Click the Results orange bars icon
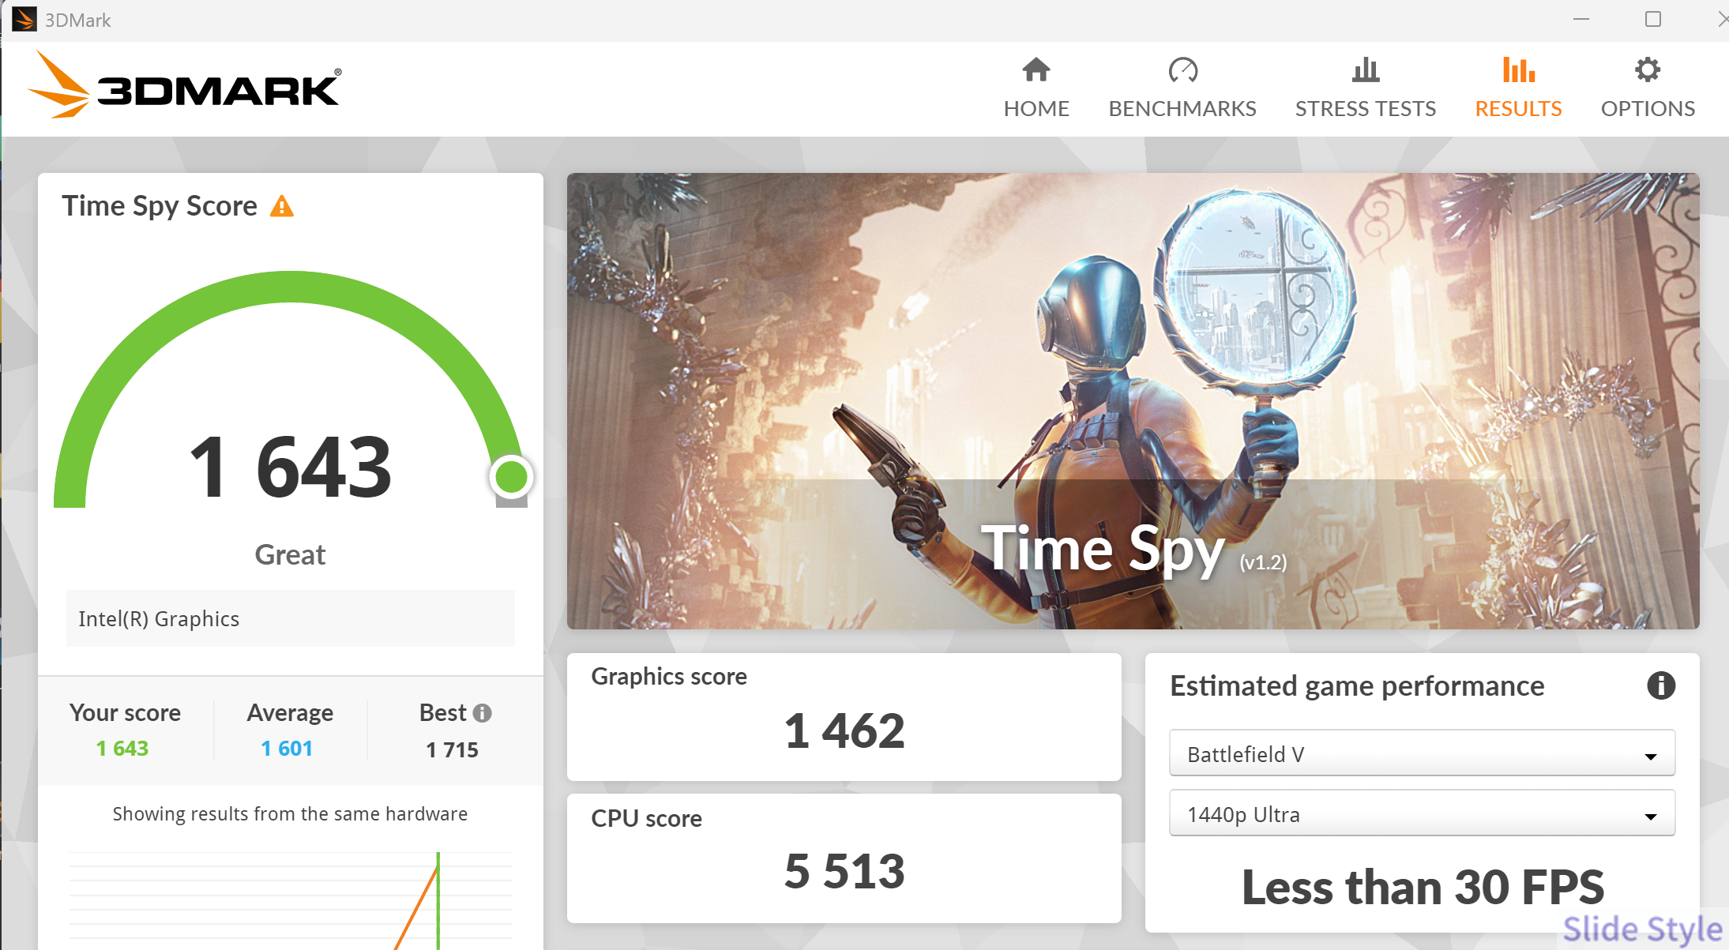1729x950 pixels. pos(1518,70)
